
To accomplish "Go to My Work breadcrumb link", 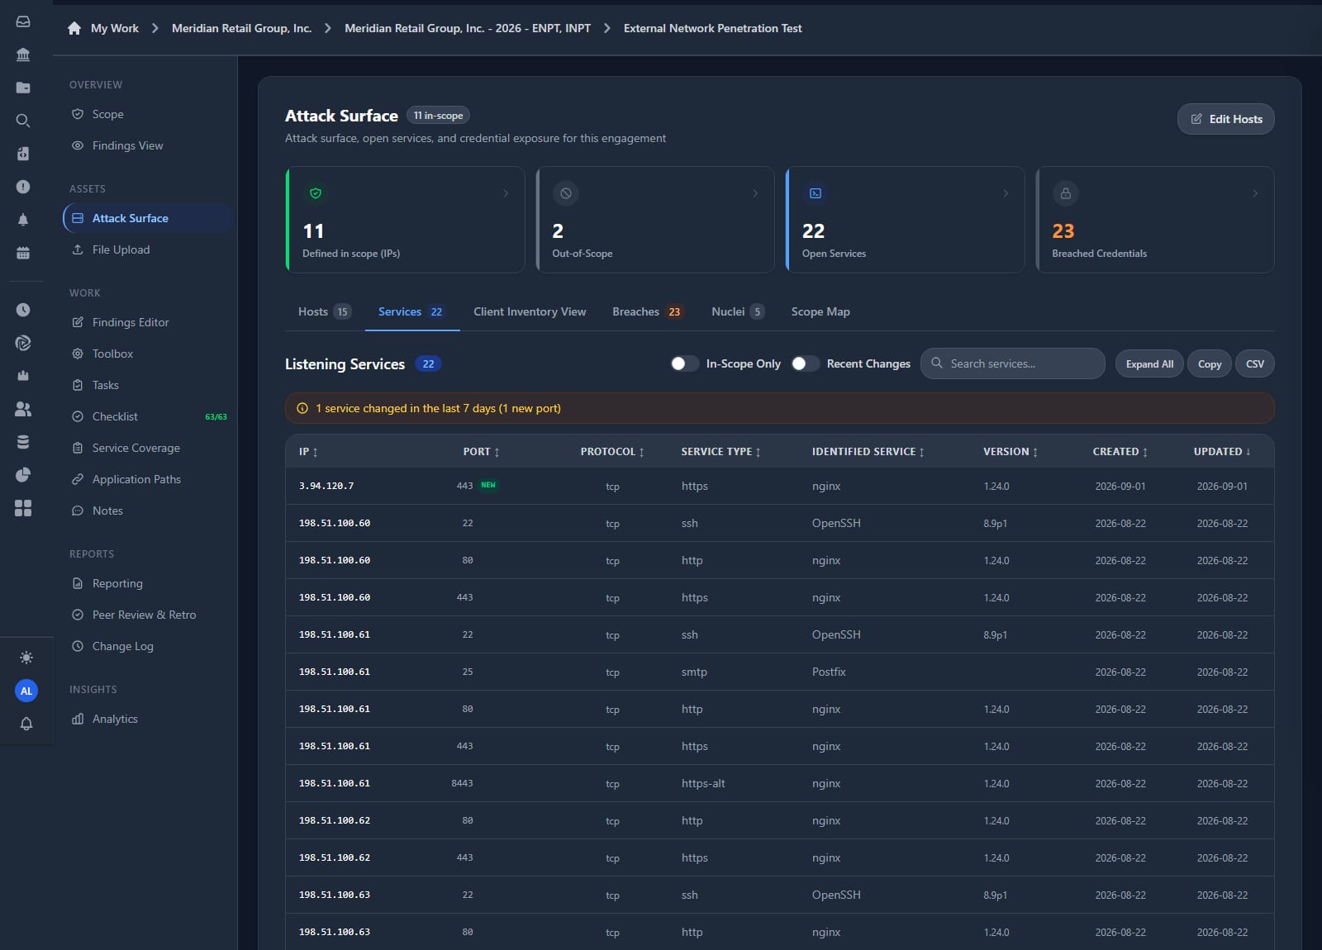I will pos(115,28).
